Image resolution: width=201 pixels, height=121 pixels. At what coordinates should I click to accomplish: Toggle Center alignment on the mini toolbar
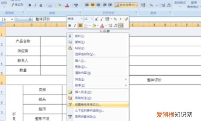(x=80, y=26)
